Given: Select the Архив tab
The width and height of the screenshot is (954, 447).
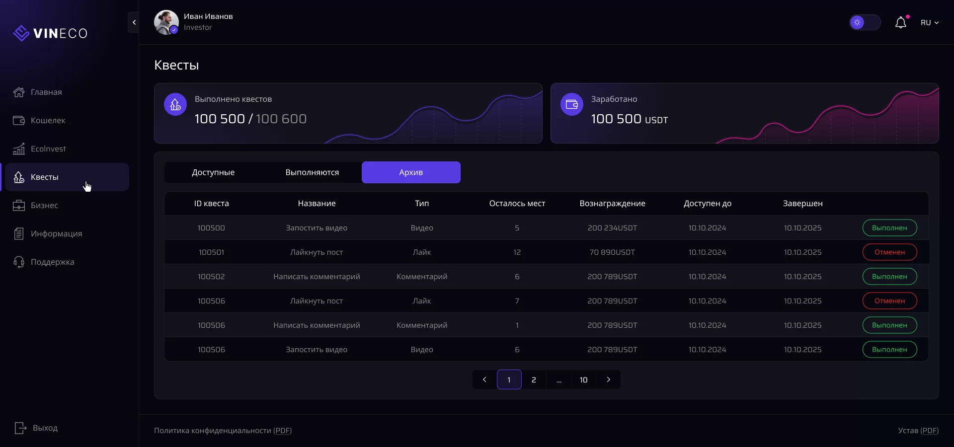Looking at the screenshot, I should point(411,173).
